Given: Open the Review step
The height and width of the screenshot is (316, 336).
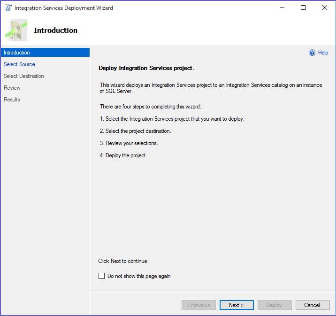Looking at the screenshot, I should 12,88.
